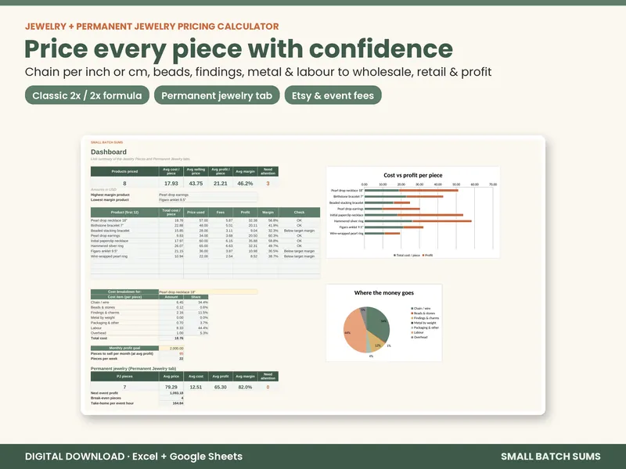The width and height of the screenshot is (626, 469).
Task: Select the Need attention value 3 cell
Action: [x=268, y=184]
